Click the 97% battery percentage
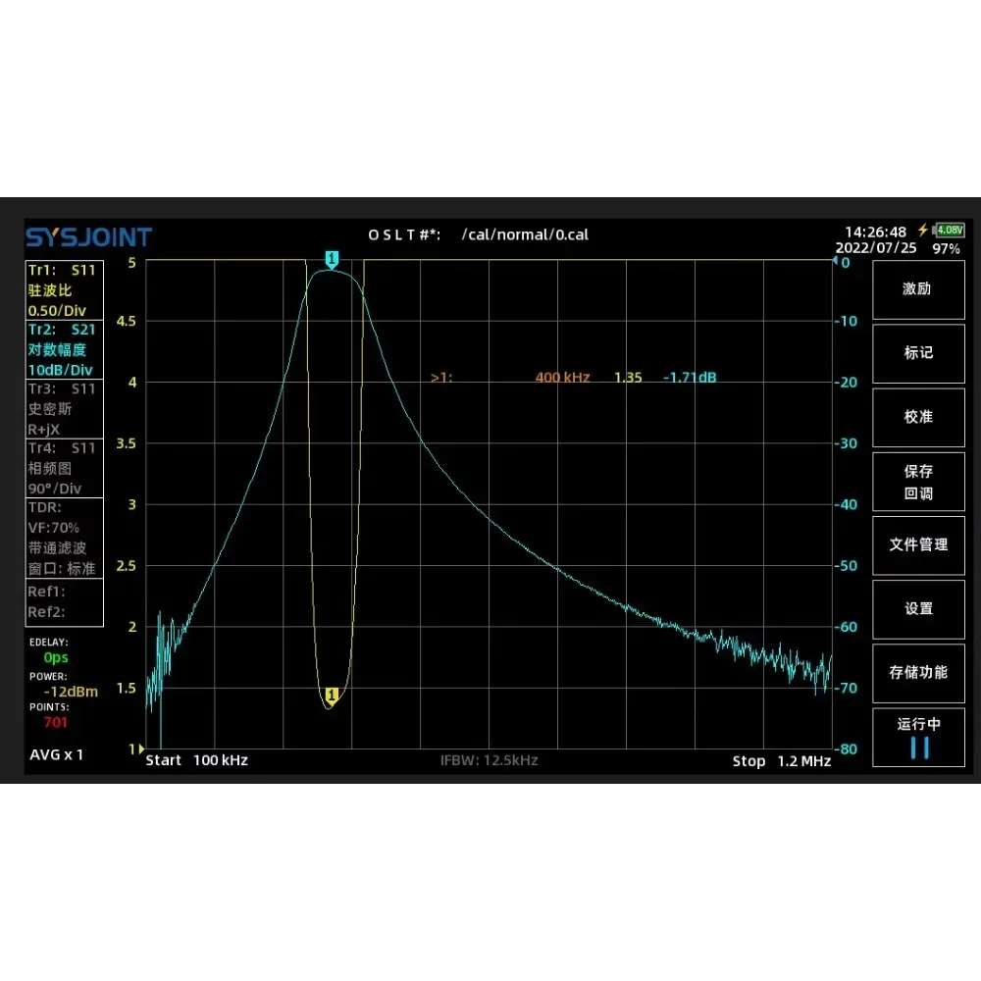The width and height of the screenshot is (981, 981). tap(946, 249)
